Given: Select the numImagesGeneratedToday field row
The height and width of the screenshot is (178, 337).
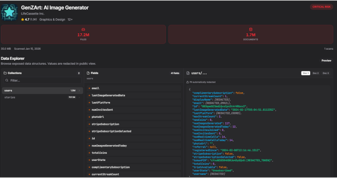Looking at the screenshot, I should click(x=134, y=146).
